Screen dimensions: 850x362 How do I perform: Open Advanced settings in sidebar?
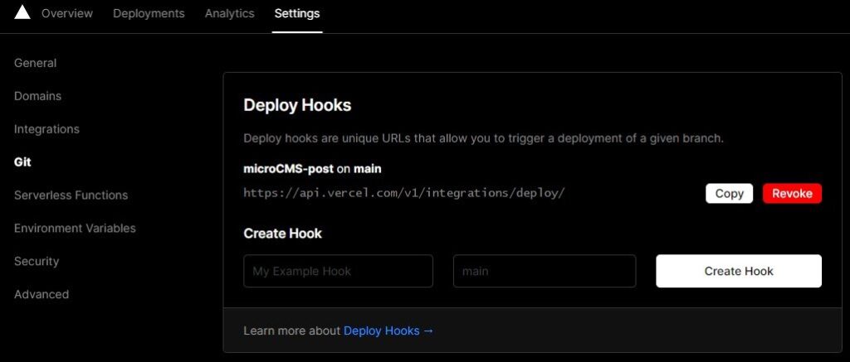pyautogui.click(x=42, y=294)
